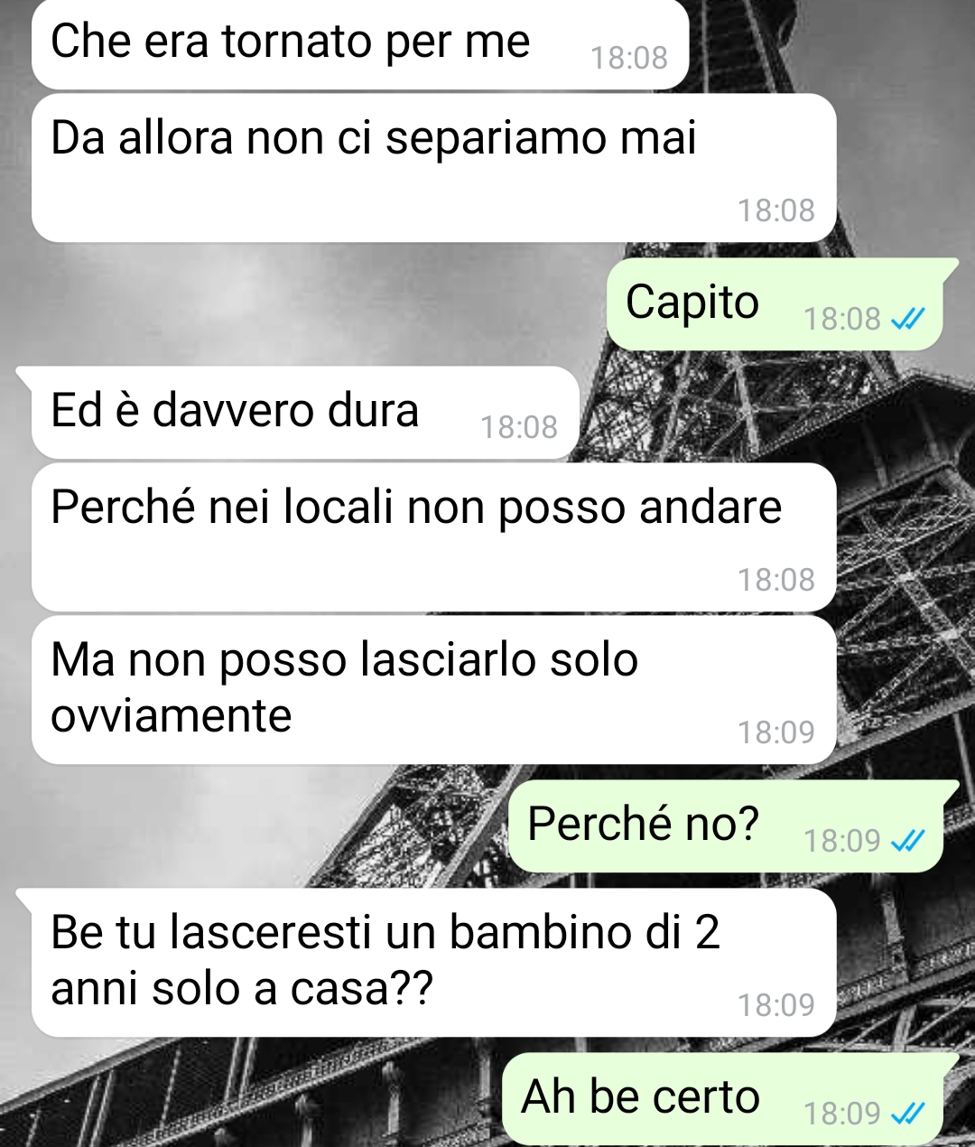Tap the read receipt ticks on "Perché no?"
This screenshot has height=1147, width=975.
pyautogui.click(x=907, y=841)
